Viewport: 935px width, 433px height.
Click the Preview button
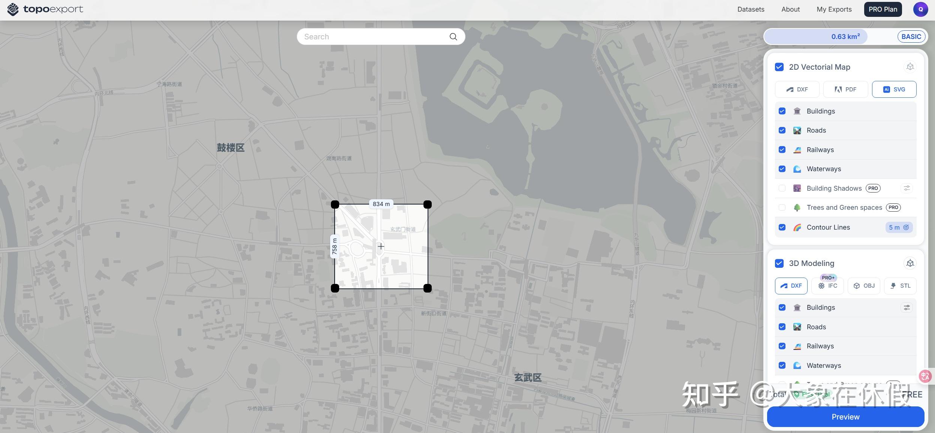[x=845, y=417]
